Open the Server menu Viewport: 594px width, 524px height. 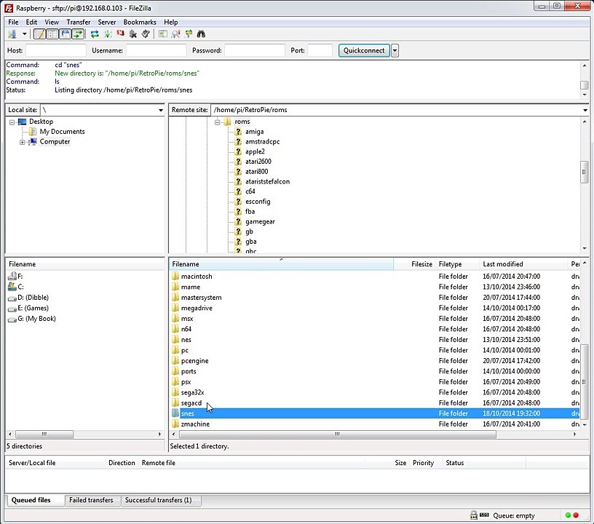point(107,22)
